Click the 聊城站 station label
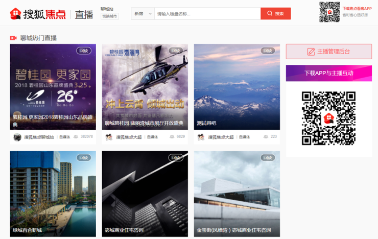Image resolution: width=378 pixels, height=239 pixels. (x=107, y=9)
